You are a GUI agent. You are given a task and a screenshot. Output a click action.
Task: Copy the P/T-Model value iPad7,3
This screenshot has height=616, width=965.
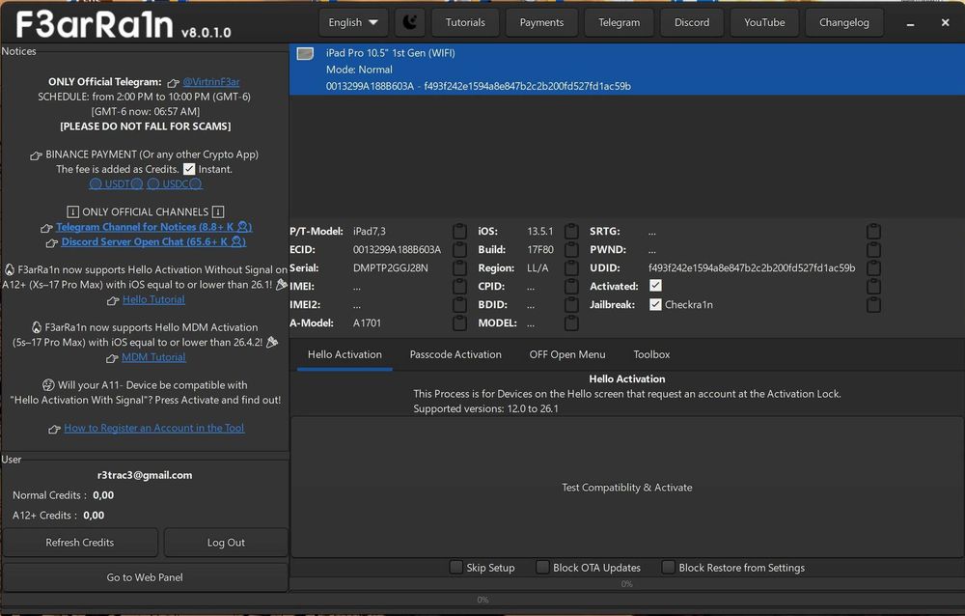pos(459,232)
